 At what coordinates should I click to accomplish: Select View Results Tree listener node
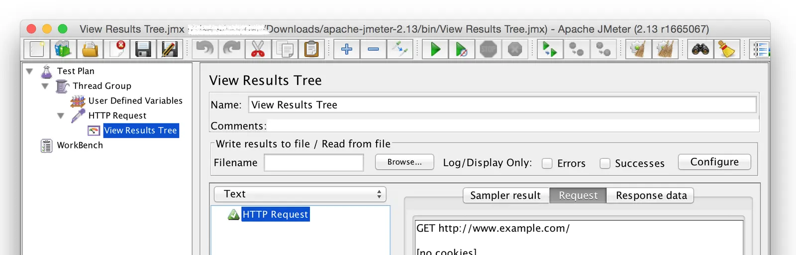tap(141, 130)
